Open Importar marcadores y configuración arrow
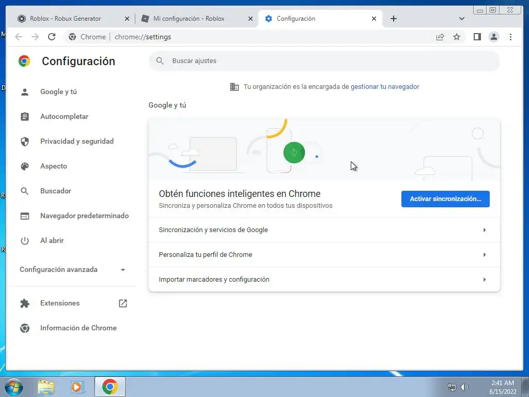Viewport: 529px width, 397px height. tap(485, 280)
